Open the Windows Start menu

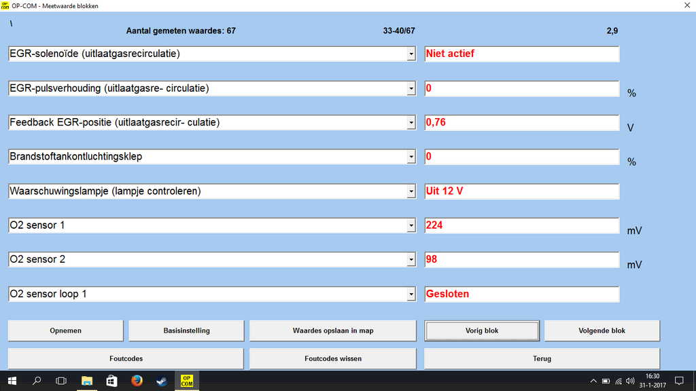(x=12, y=381)
